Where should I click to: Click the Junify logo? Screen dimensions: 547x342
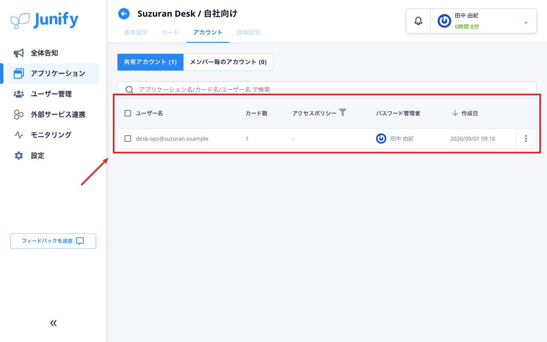point(44,20)
